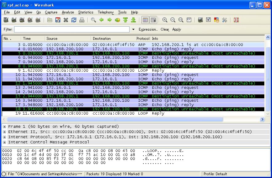Screen dimensions: 272x178
Task: Open the Analyze menu
Action: (x=68, y=12)
